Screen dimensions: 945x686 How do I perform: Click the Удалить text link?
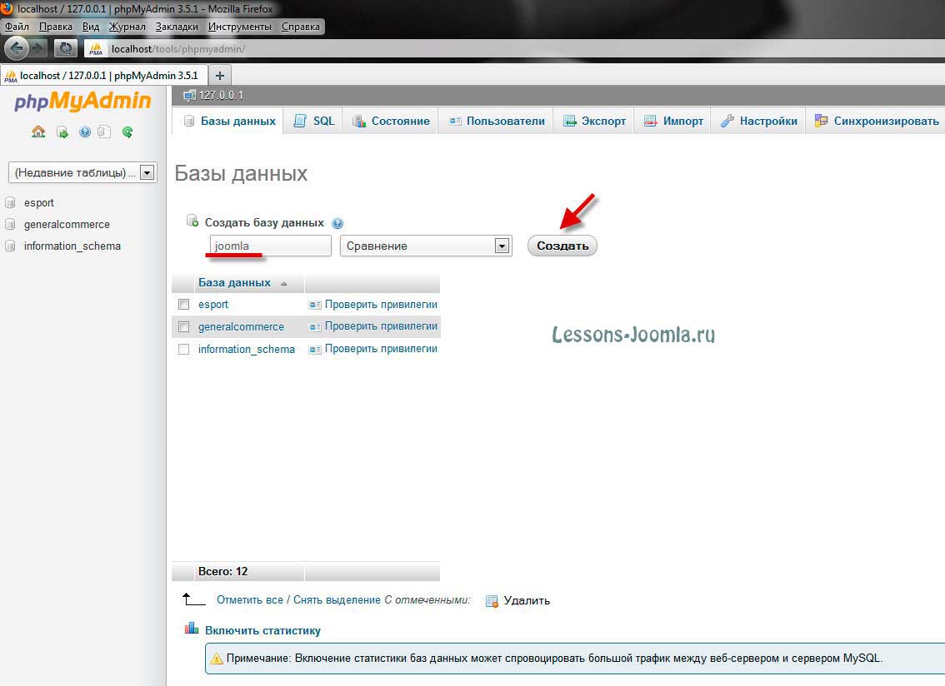click(527, 600)
